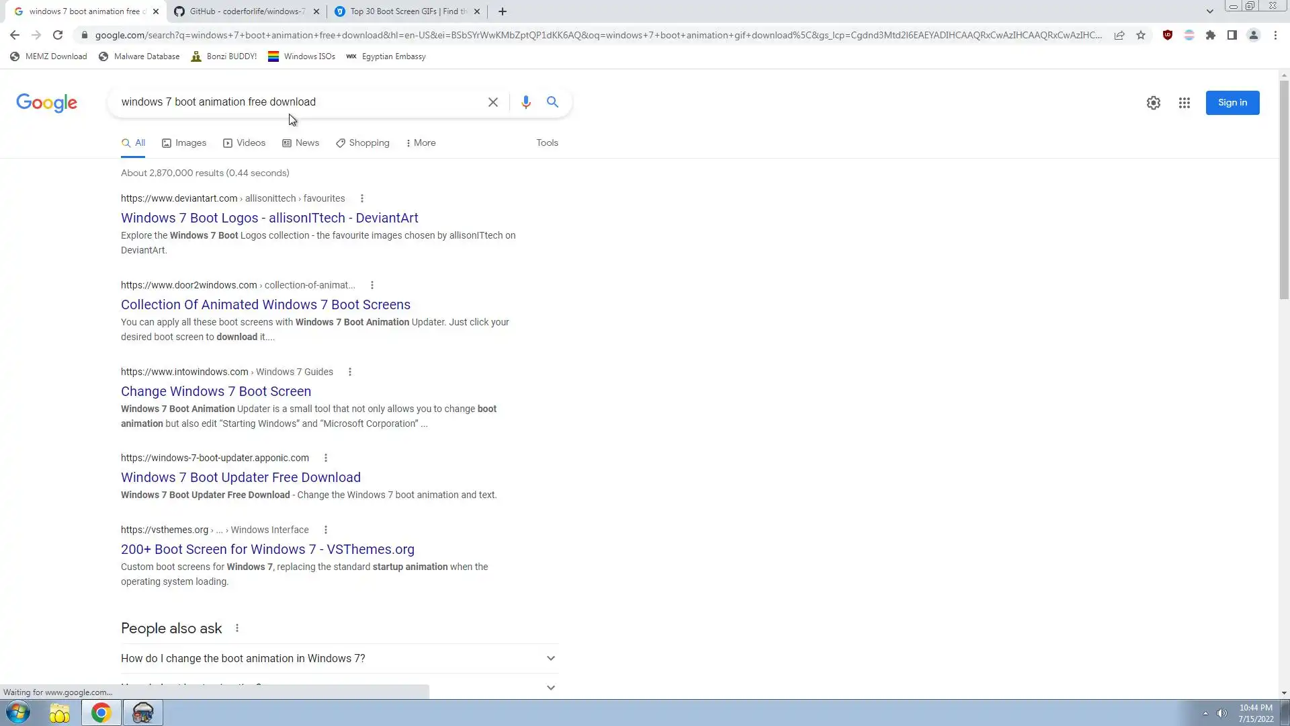The image size is (1290, 726).
Task: Open Google quick settings gear
Action: [x=1153, y=103]
